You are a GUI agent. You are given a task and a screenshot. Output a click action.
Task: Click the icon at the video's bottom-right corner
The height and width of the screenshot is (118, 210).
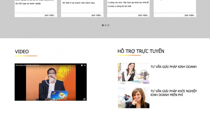tap(84, 99)
